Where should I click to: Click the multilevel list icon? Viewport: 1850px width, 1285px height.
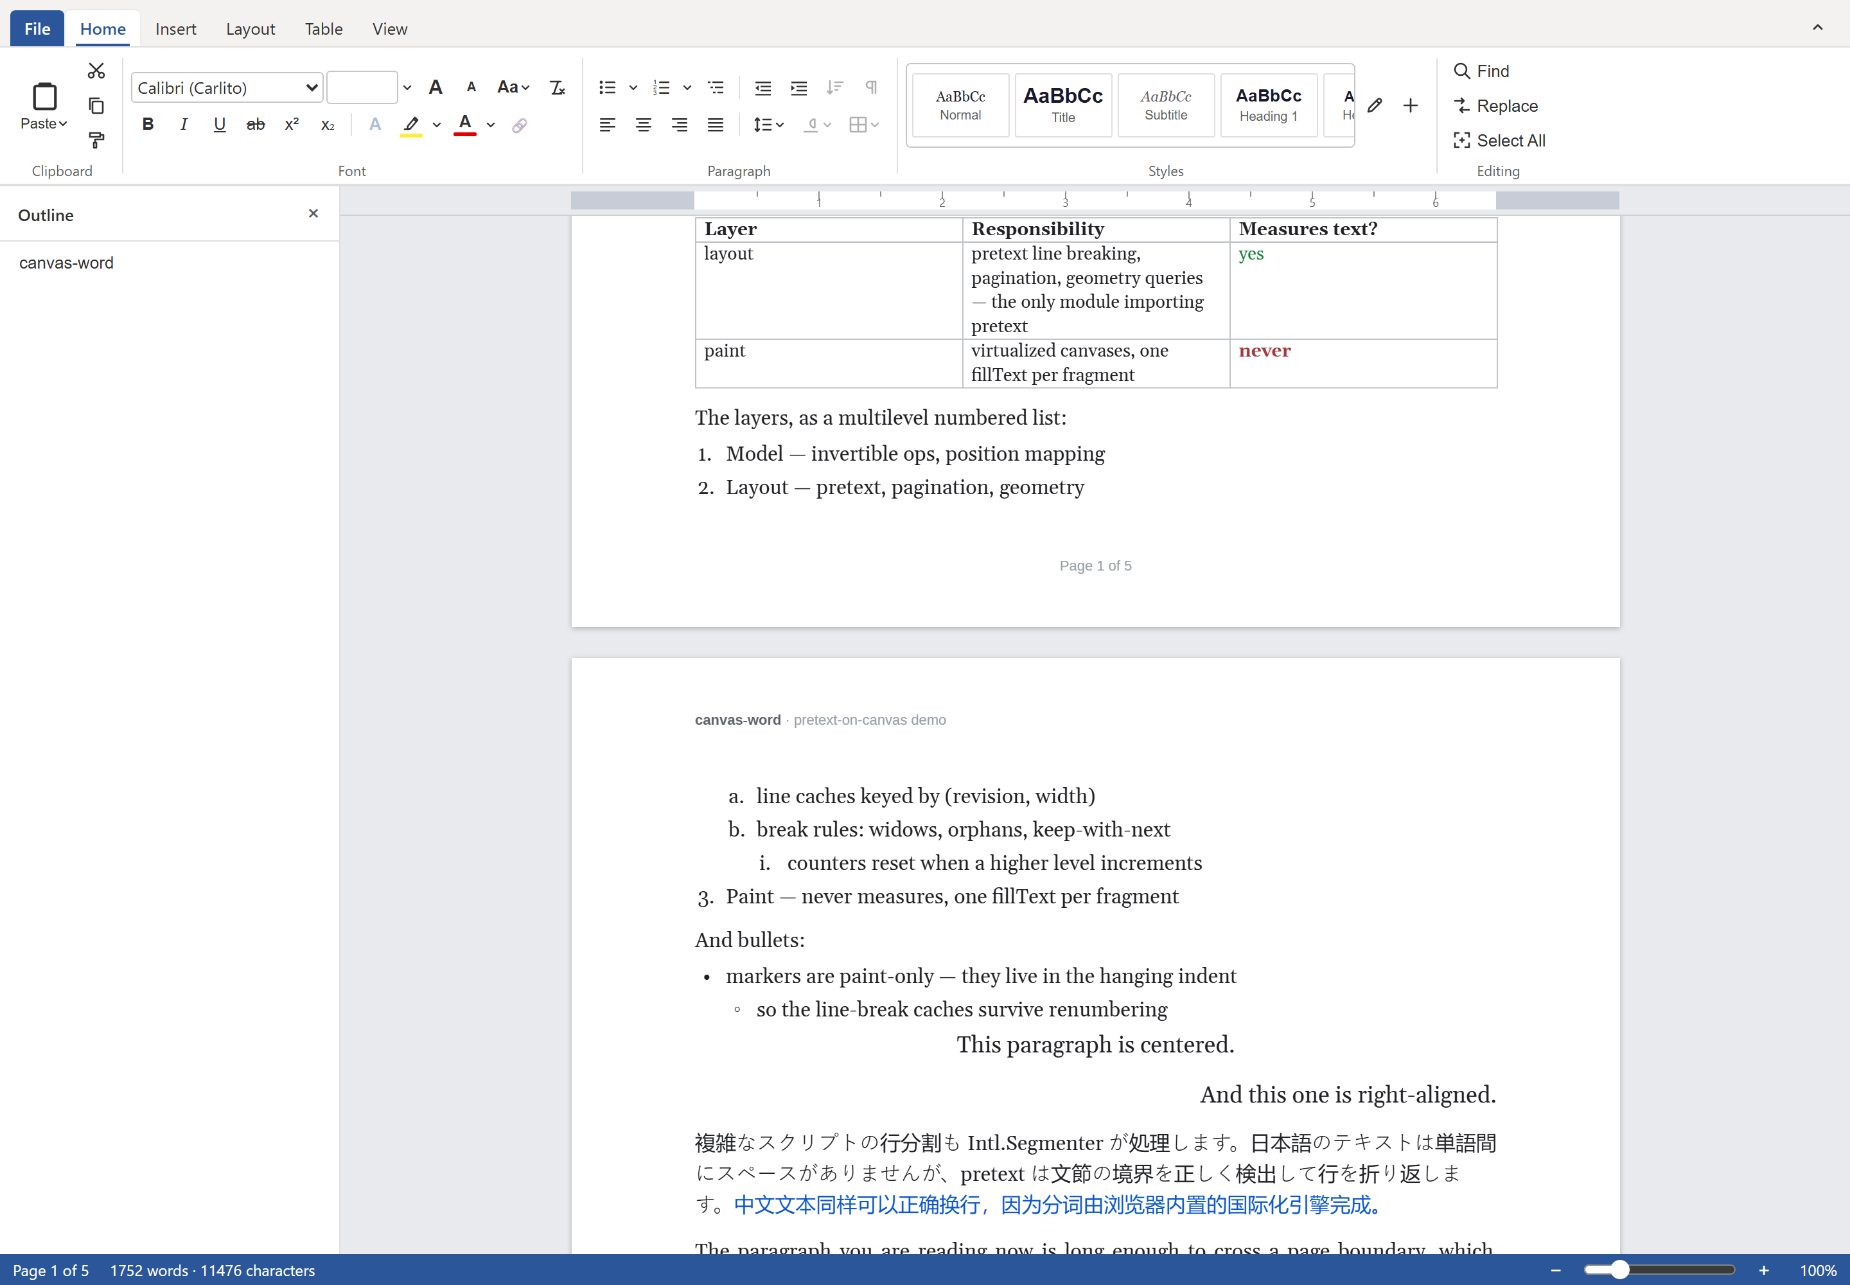click(716, 87)
